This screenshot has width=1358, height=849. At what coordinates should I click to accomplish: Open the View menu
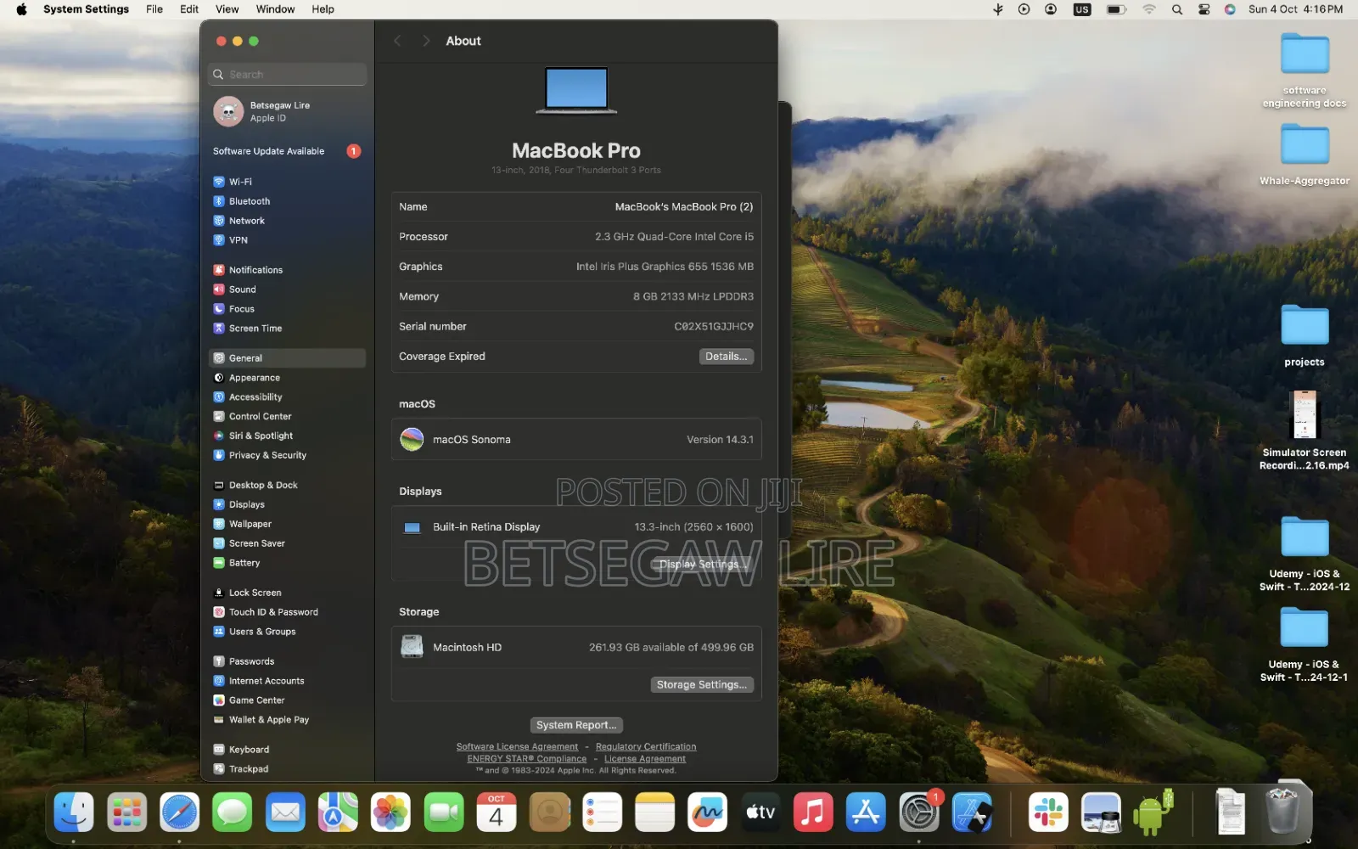pos(227,9)
